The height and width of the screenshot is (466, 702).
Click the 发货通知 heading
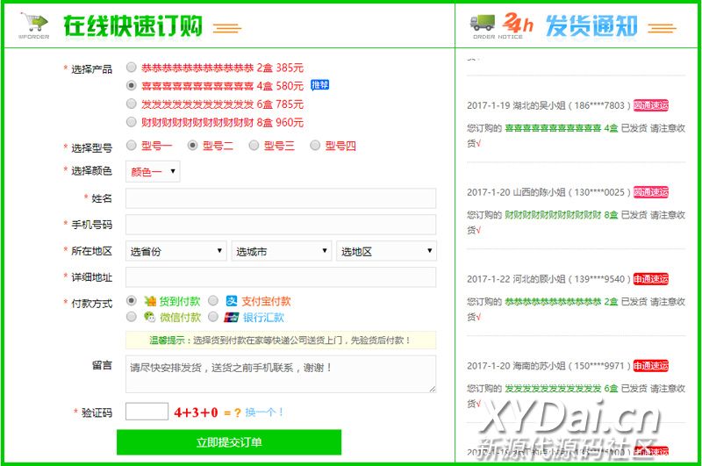tap(591, 25)
